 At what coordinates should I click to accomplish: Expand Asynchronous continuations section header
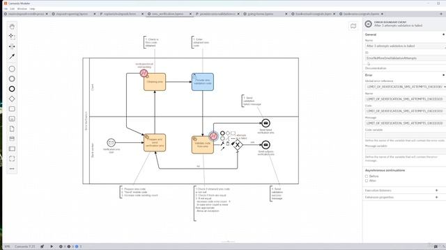(x=385, y=170)
